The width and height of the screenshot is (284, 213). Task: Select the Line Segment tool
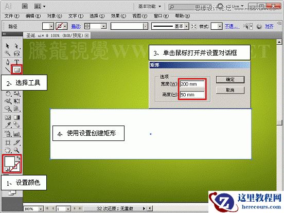[7, 70]
